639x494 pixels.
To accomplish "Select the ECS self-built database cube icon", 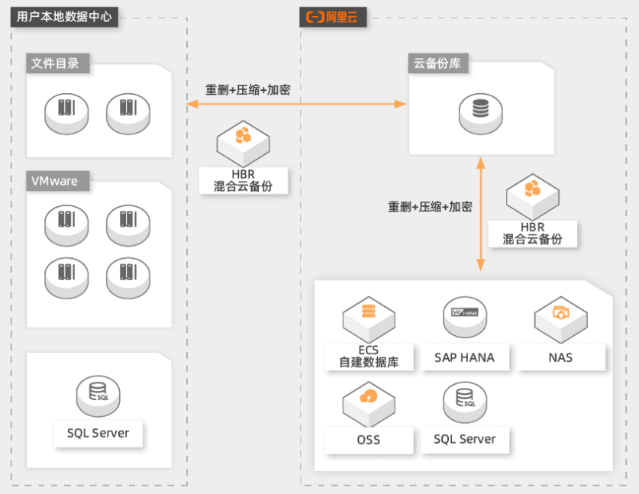I will point(369,320).
